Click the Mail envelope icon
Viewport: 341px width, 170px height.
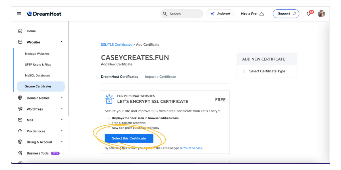[20, 120]
